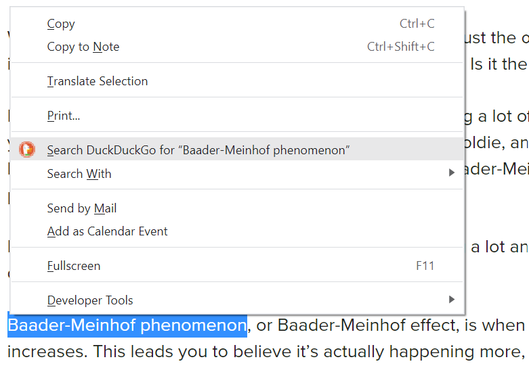Screen dimensions: 529x368
Task: Expand the Developer Tools submenu arrow
Action: coord(451,300)
